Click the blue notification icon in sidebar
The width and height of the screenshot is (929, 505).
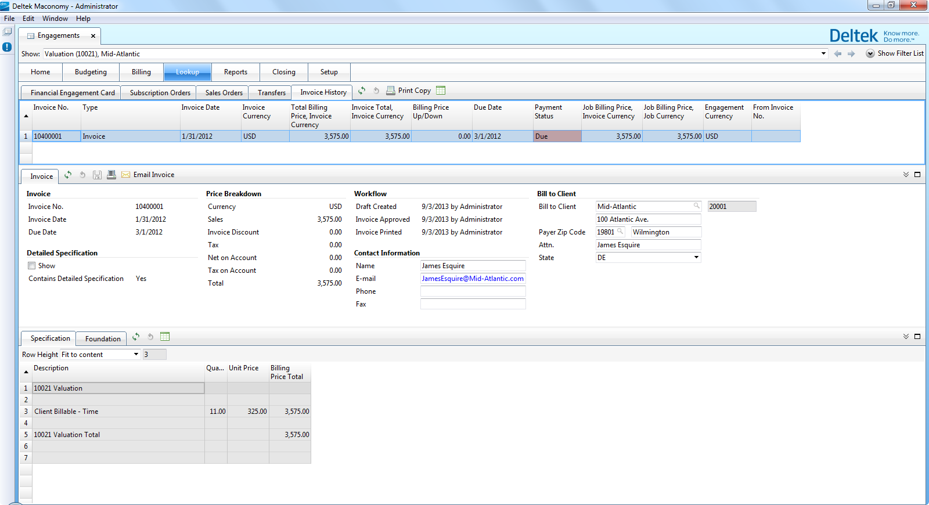7,47
